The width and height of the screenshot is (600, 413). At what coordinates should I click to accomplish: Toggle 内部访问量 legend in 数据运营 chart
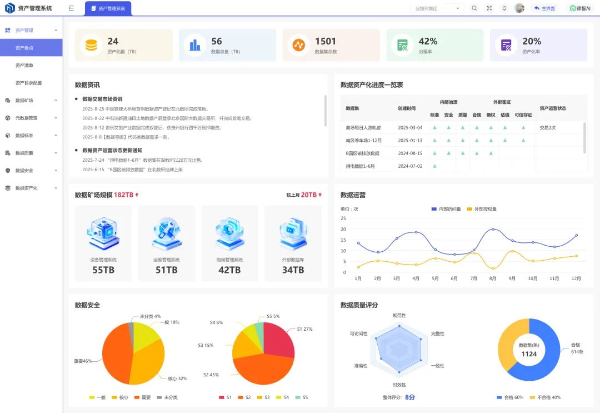click(446, 209)
